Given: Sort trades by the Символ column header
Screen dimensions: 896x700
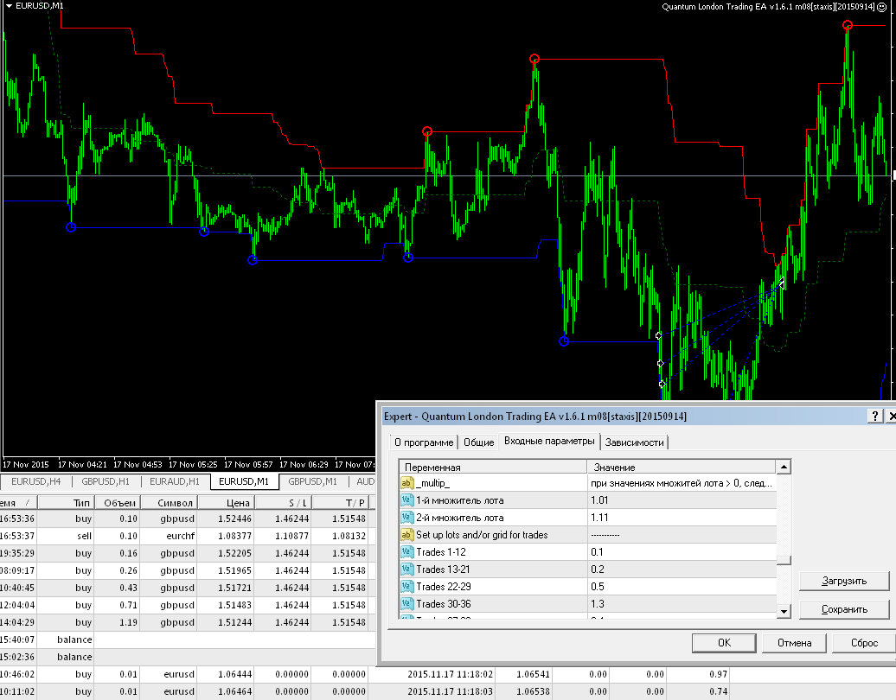Looking at the screenshot, I should tap(170, 502).
